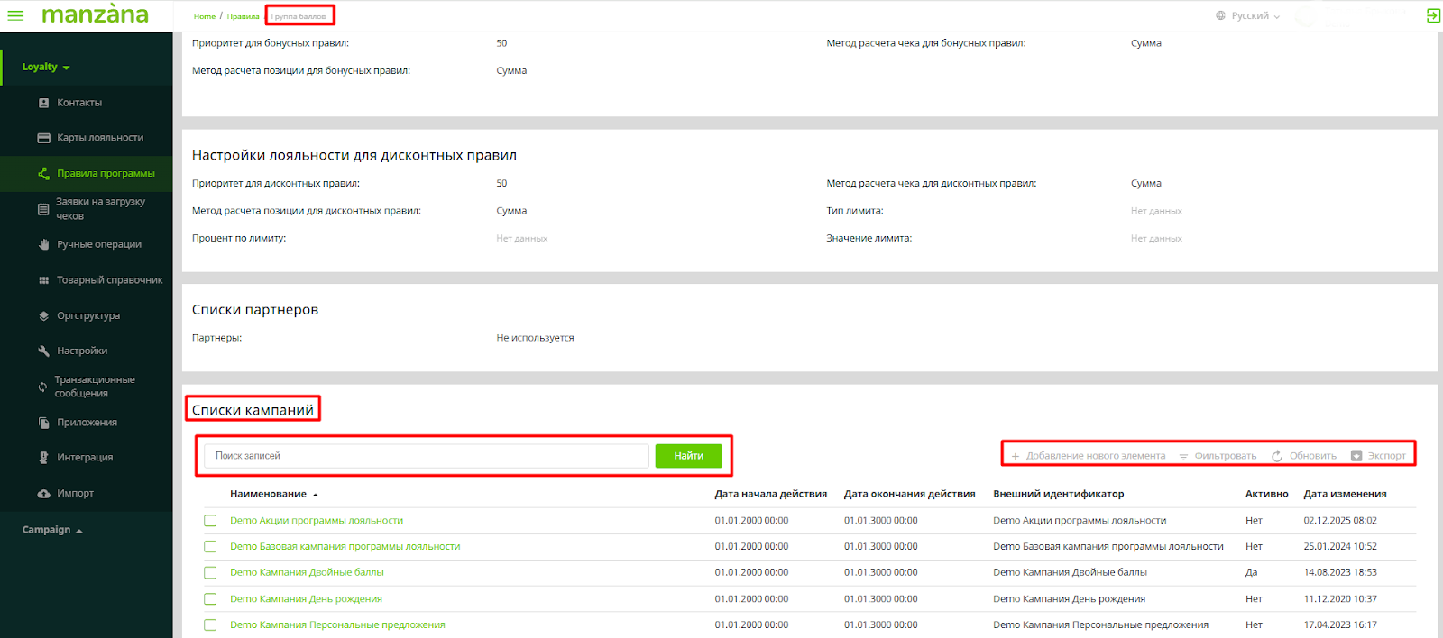Collapse the Loyalty sidebar section

pos(46,67)
